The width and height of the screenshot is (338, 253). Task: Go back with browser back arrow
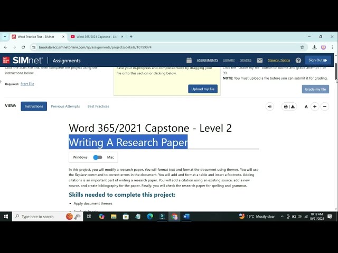tap(6, 47)
